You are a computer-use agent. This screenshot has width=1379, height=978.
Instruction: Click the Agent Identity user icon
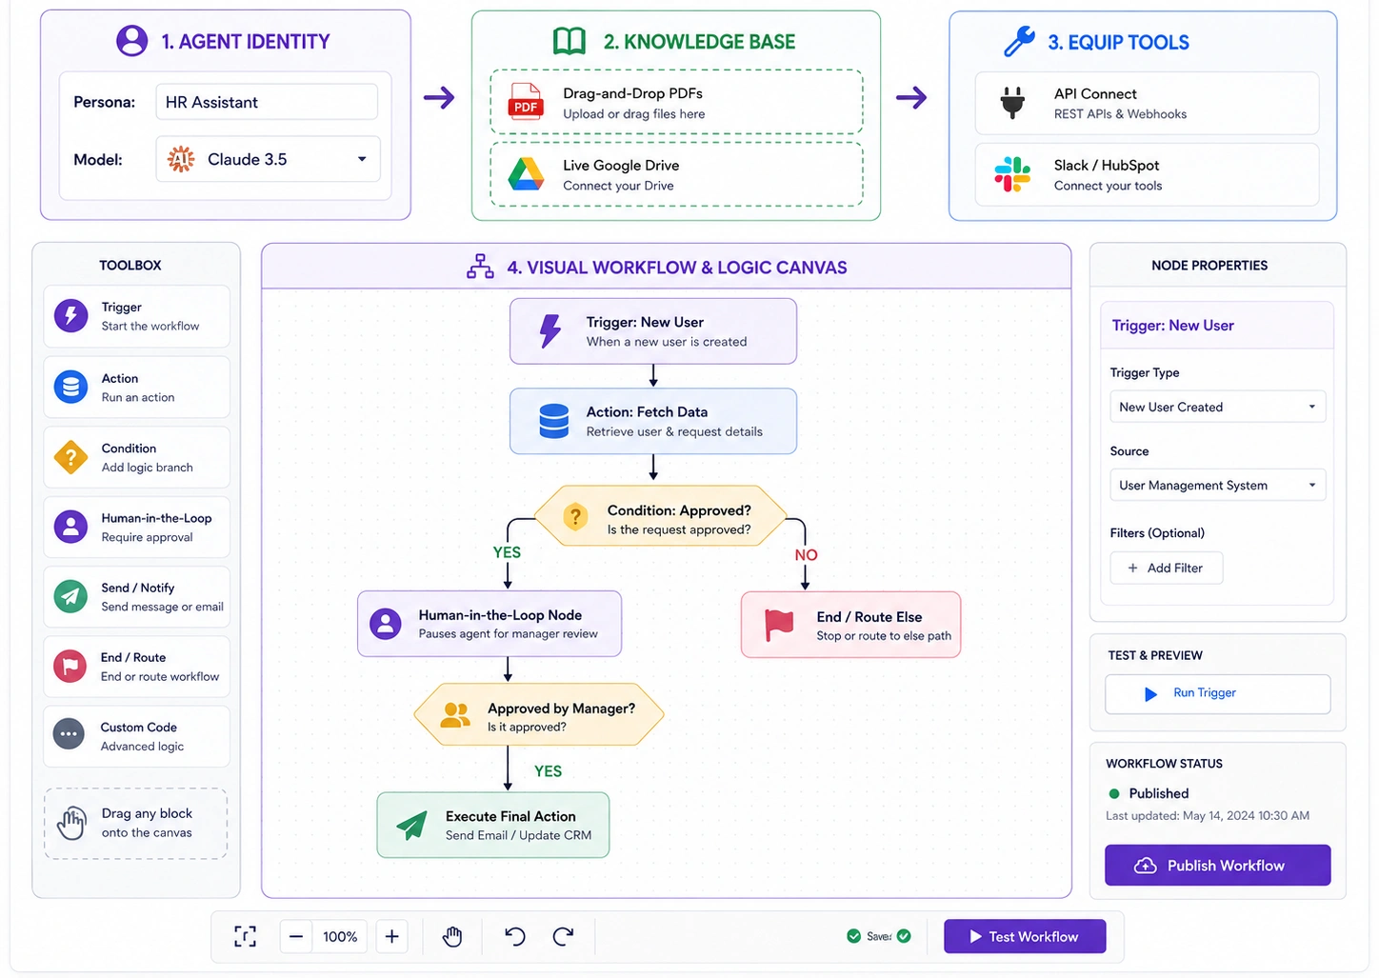point(131,41)
